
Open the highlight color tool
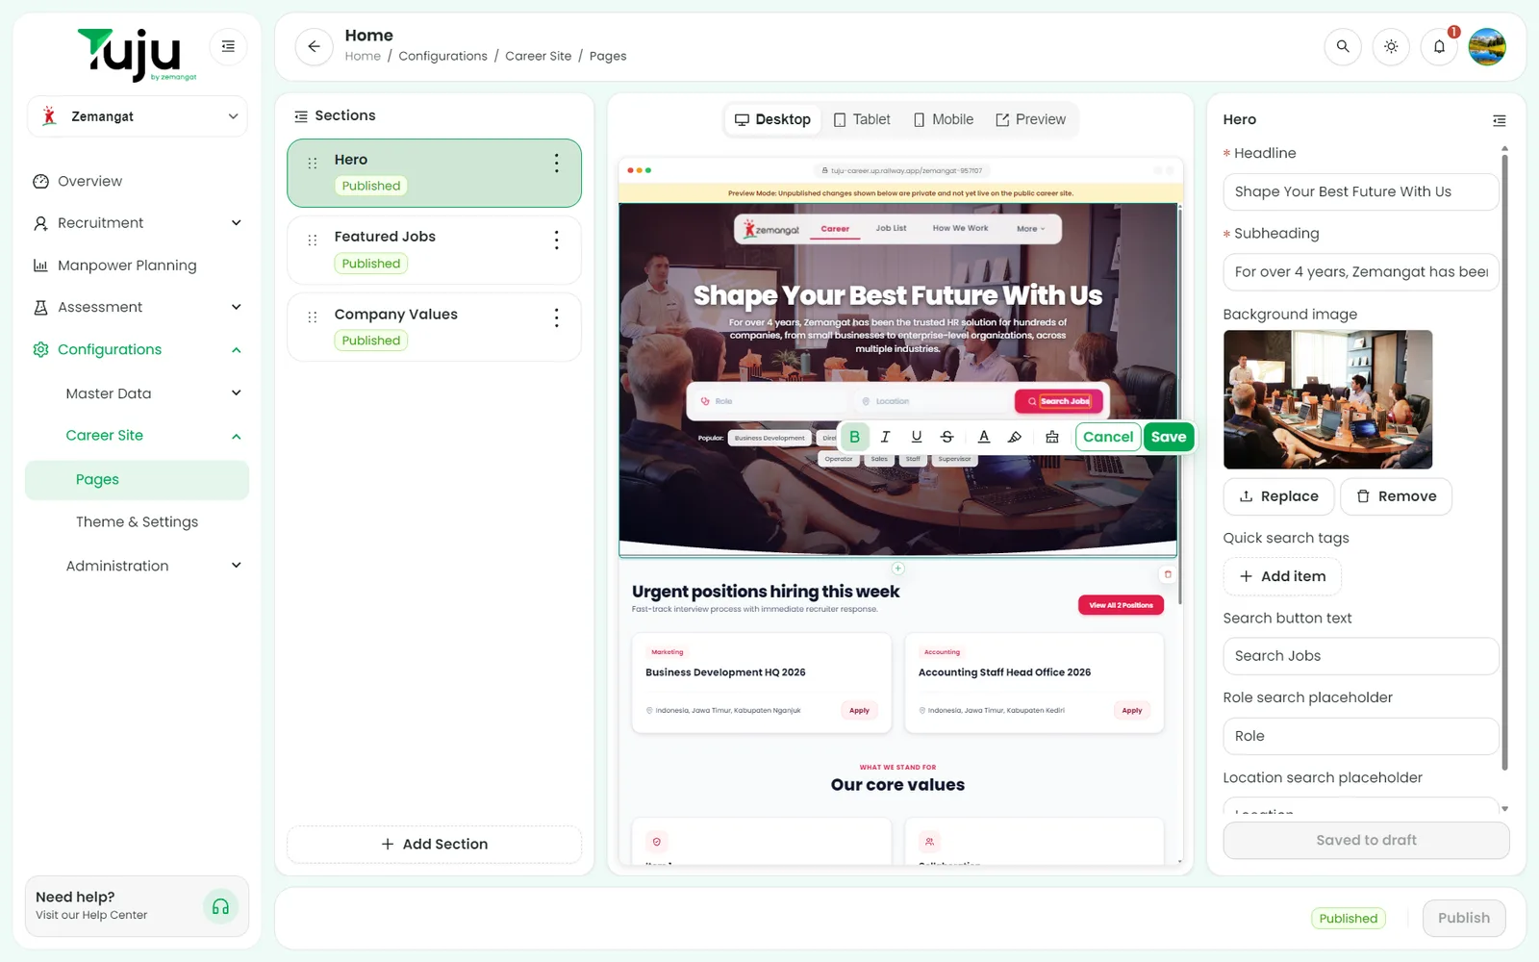[x=1014, y=437]
